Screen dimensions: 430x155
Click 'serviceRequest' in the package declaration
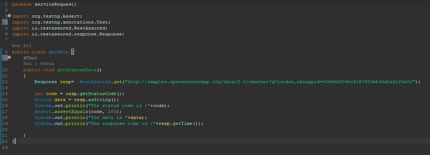pyautogui.click(x=54, y=4)
